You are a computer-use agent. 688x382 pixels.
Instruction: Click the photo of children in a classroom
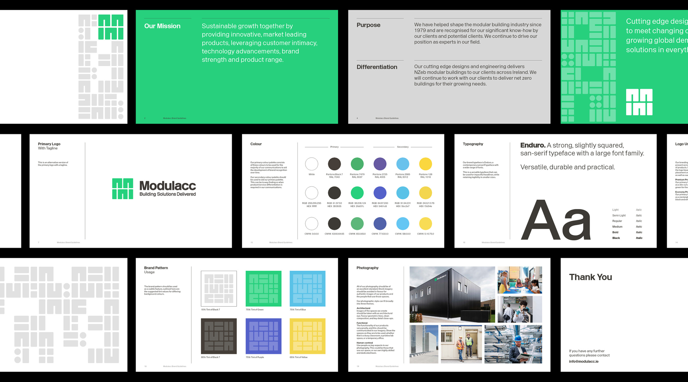tap(520, 280)
